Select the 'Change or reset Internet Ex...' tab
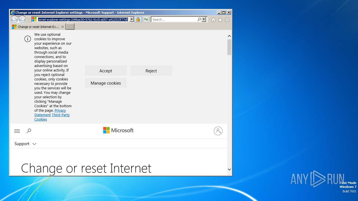The height and width of the screenshot is (201, 358). [x=38, y=27]
